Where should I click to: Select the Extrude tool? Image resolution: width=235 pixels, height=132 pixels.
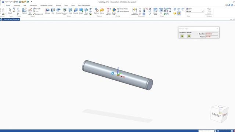pyautogui.click(x=47, y=11)
